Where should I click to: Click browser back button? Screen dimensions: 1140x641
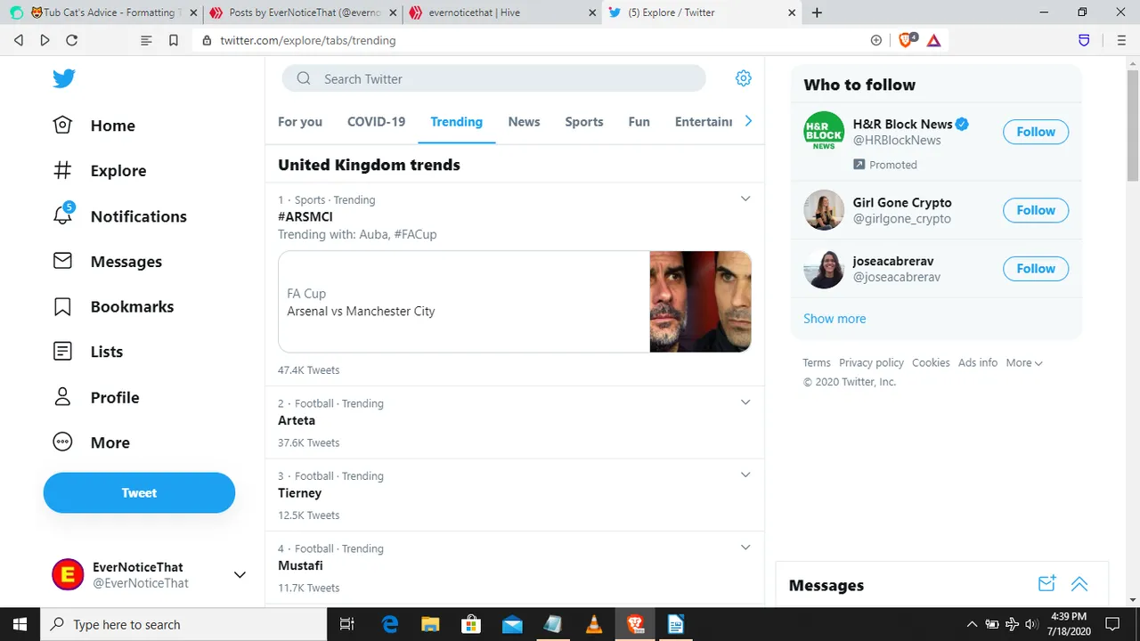(19, 40)
